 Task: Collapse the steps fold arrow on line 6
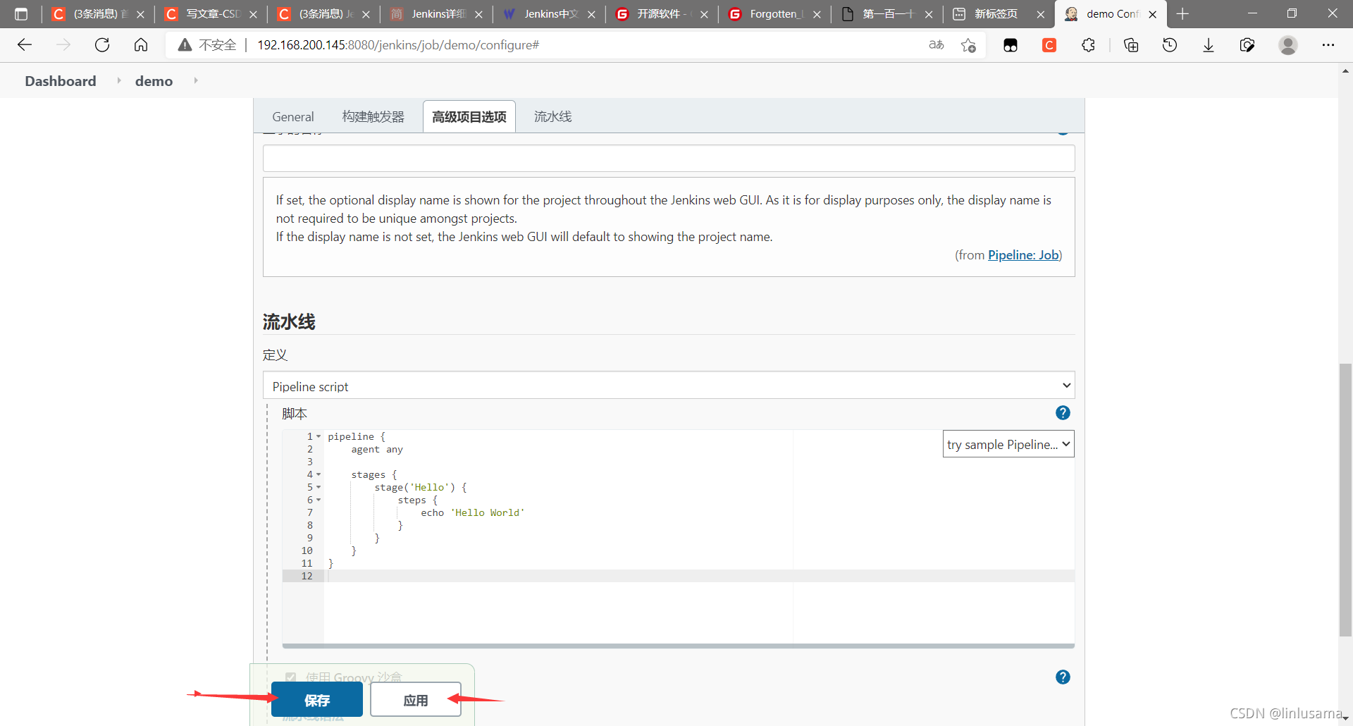(319, 500)
